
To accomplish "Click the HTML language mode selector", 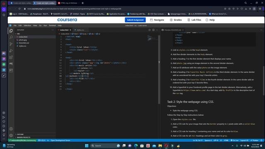I will coord(226,140).
